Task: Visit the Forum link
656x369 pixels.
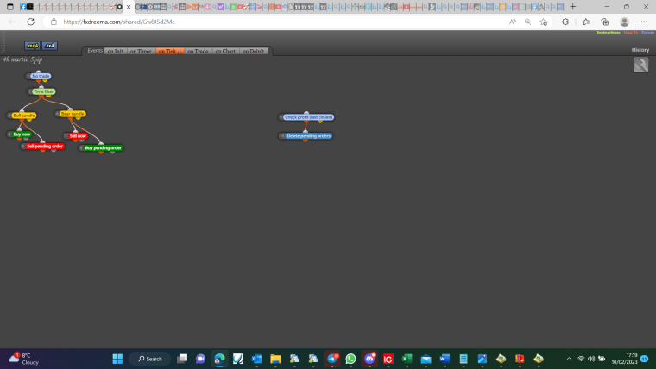Action: 647,33
